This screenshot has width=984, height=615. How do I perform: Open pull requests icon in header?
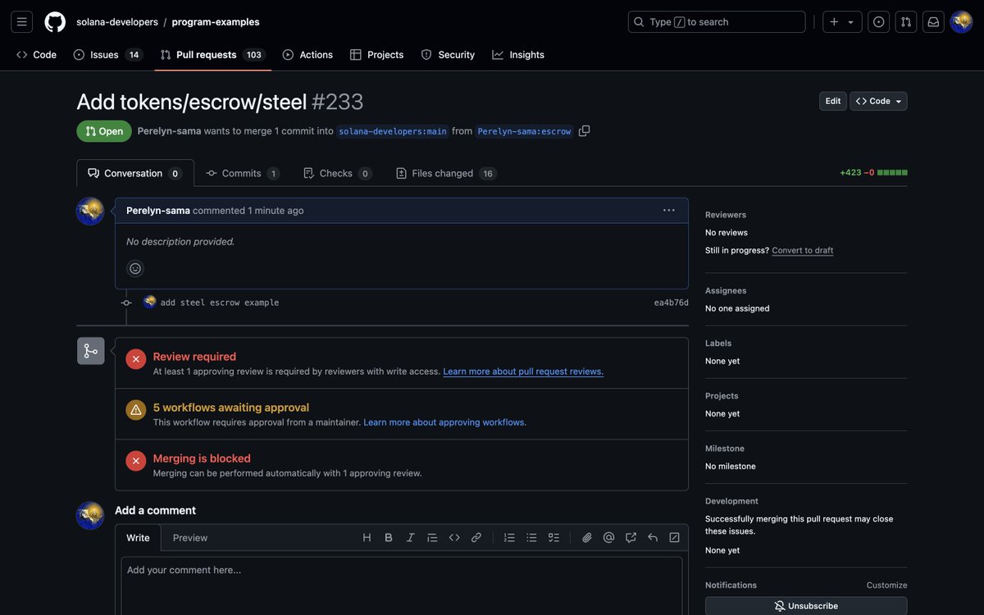click(906, 22)
